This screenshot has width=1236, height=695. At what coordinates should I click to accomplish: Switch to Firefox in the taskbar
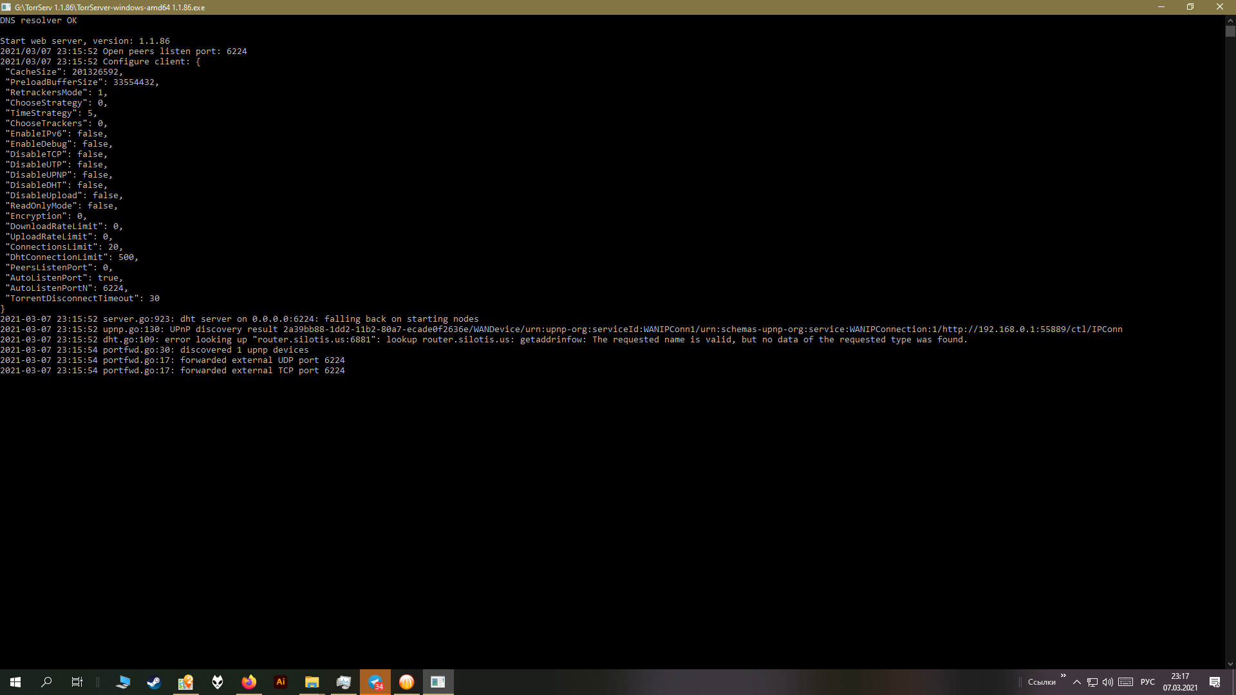(249, 682)
